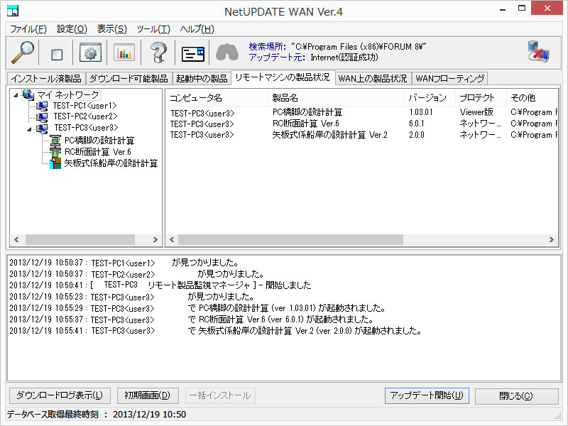This screenshot has height=426, width=568.
Task: Click product icon next to RC断面計算 Ver.6 in tree
Action: 55,151
